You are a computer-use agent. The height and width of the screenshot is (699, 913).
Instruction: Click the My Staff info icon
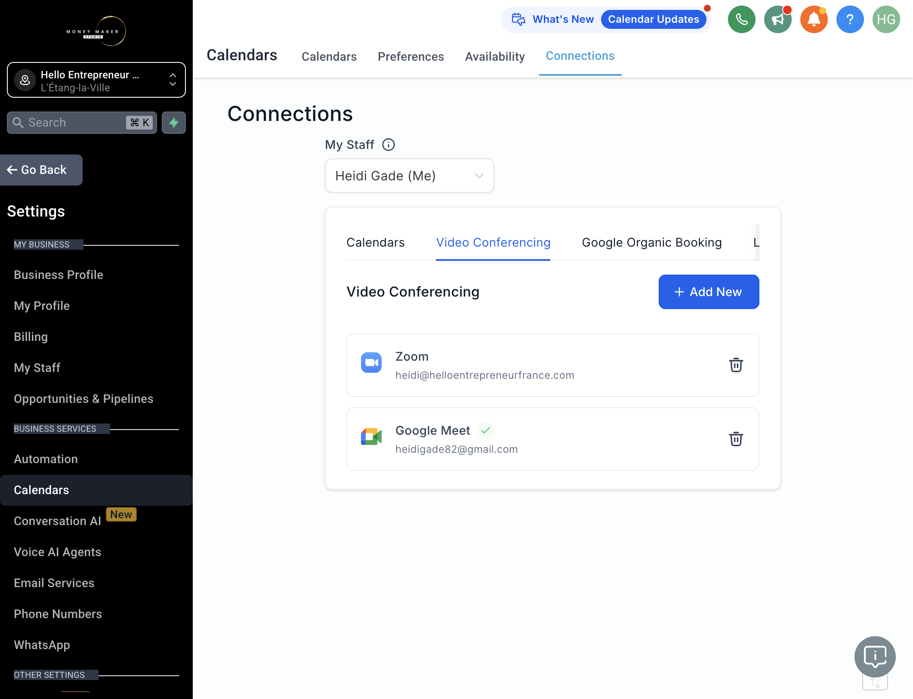pyautogui.click(x=389, y=145)
